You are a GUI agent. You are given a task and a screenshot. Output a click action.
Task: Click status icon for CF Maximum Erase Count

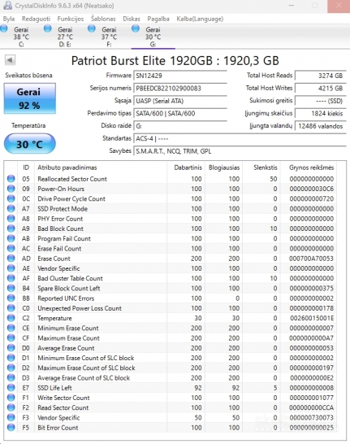(11, 337)
